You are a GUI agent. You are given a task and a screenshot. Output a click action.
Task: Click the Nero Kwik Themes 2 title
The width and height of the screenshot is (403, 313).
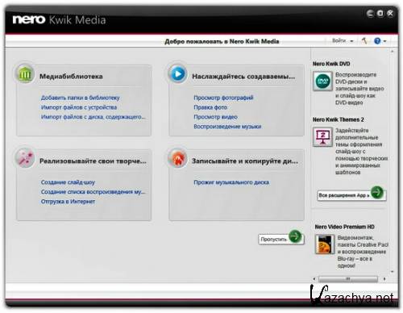(x=338, y=119)
